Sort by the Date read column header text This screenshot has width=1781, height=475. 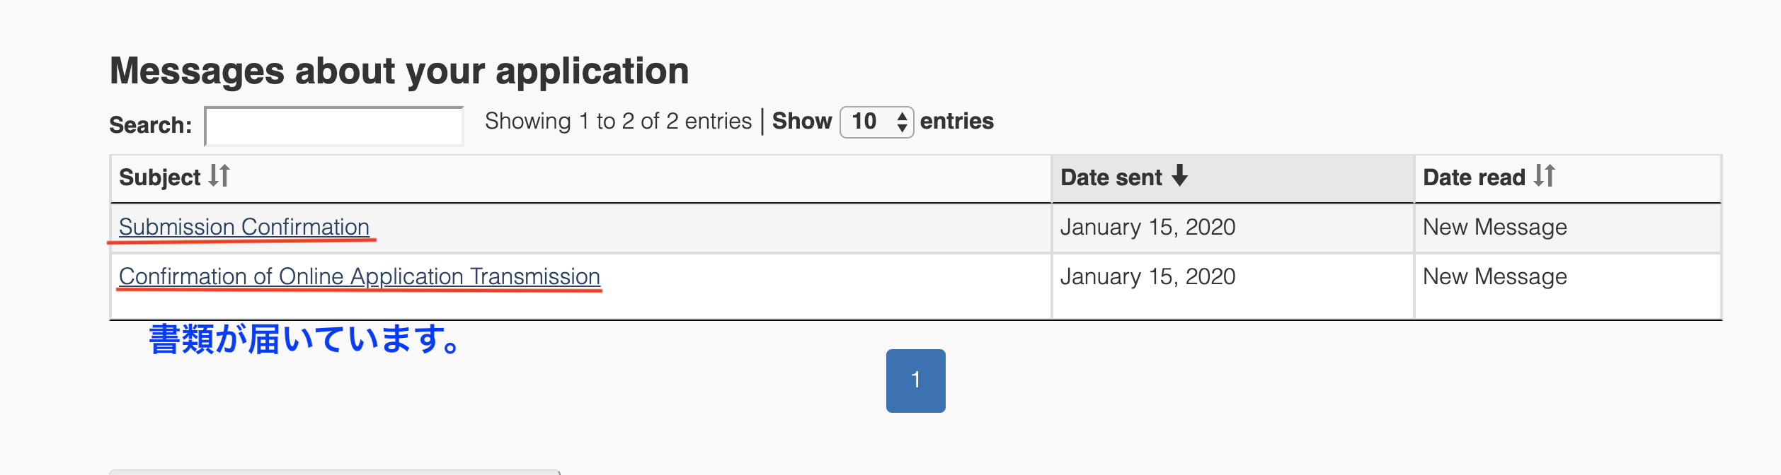(x=1474, y=177)
